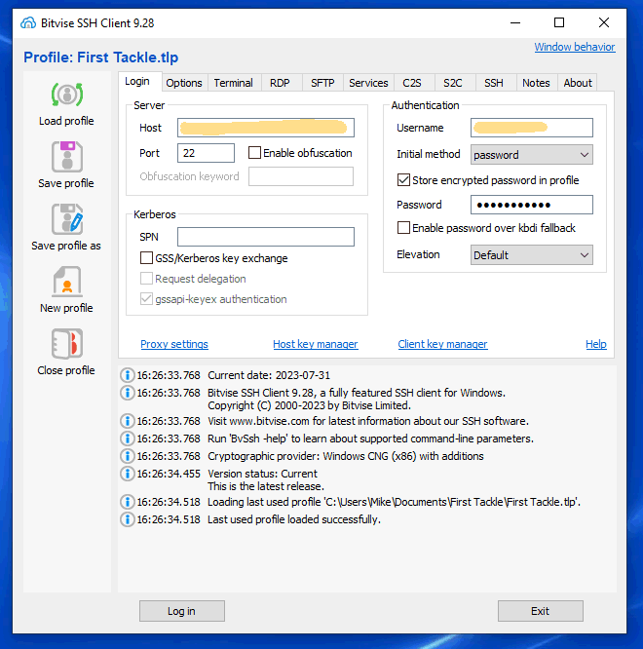Click into the Port input field
Image resolution: width=643 pixels, height=649 pixels.
coord(206,153)
